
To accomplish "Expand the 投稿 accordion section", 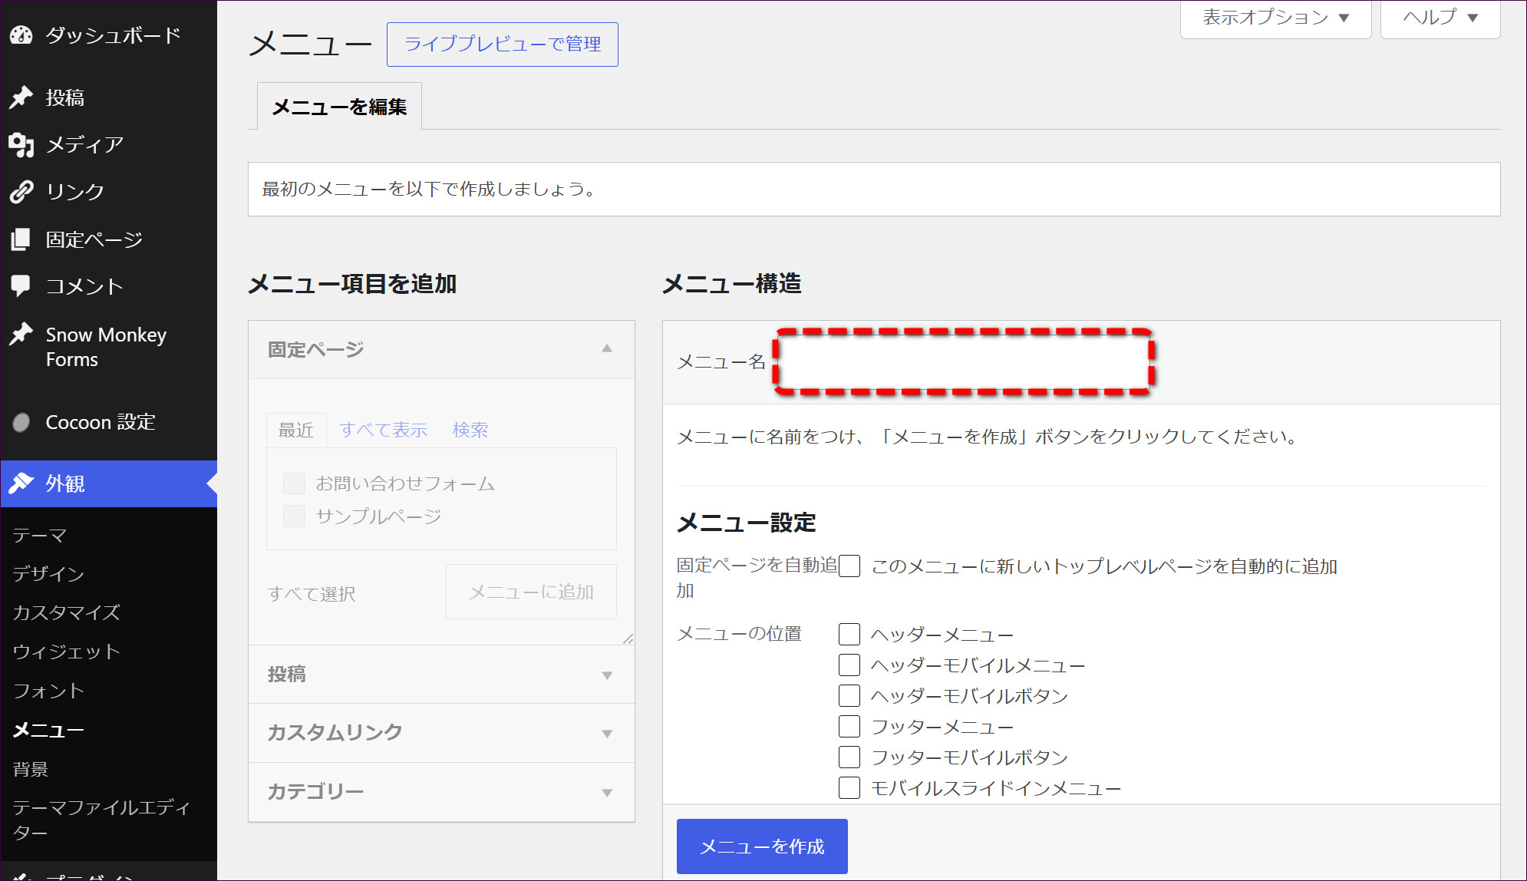I will [x=441, y=675].
